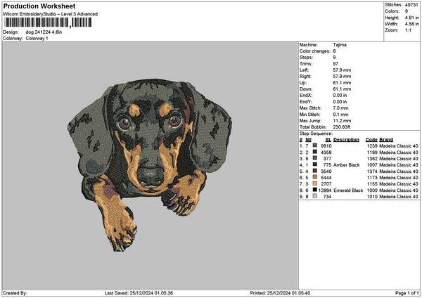Click the 'Page 1 of 1' footer text
Screen dimensions: 422x298
(x=407, y=293)
